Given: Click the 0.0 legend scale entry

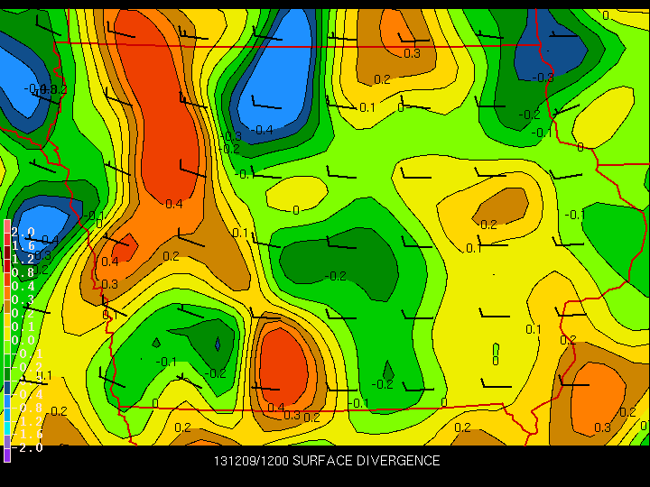Looking at the screenshot, I should point(23,340).
